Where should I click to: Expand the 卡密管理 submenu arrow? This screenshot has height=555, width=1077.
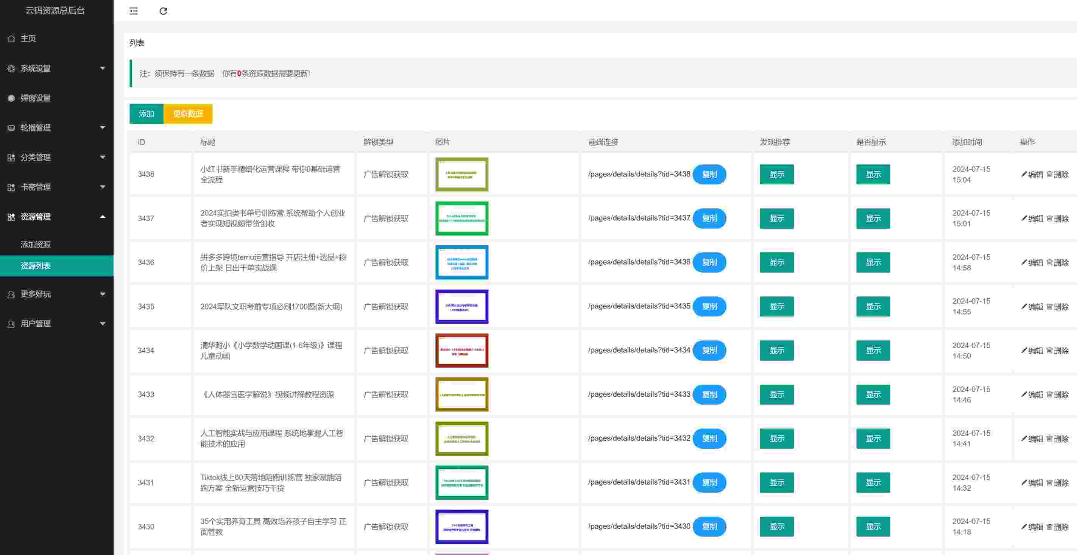tap(103, 187)
